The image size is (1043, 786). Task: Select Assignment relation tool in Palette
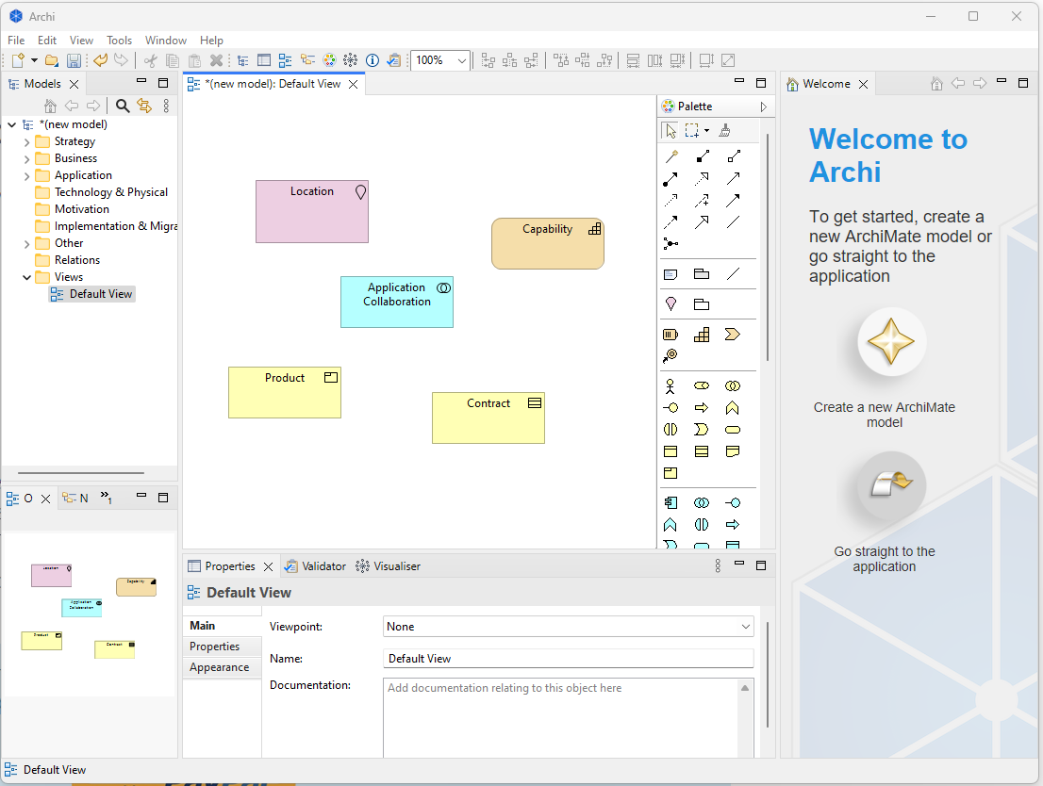(670, 179)
